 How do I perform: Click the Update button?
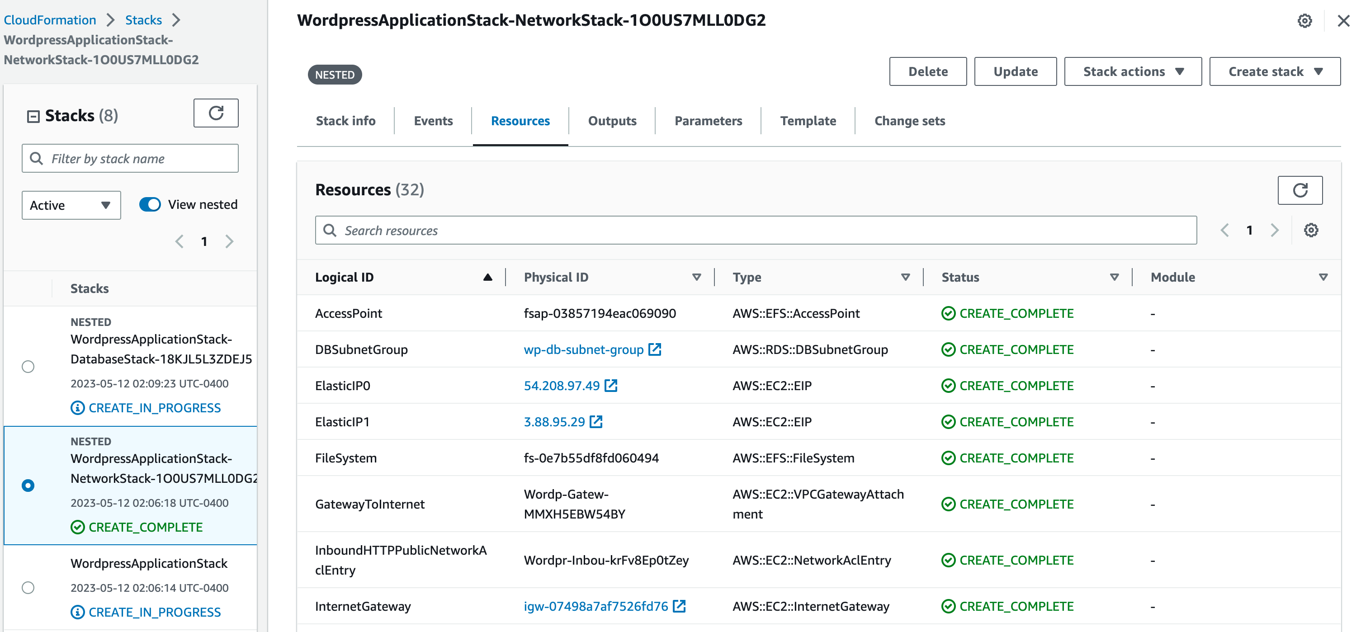coord(1016,71)
